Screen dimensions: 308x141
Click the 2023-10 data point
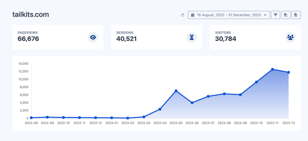pos(256,82)
